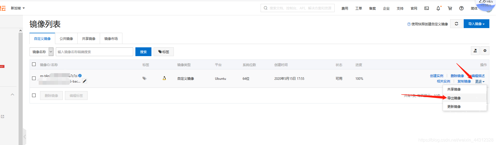Click the edit pencil beside image name
The width and height of the screenshot is (496, 145).
click(85, 81)
